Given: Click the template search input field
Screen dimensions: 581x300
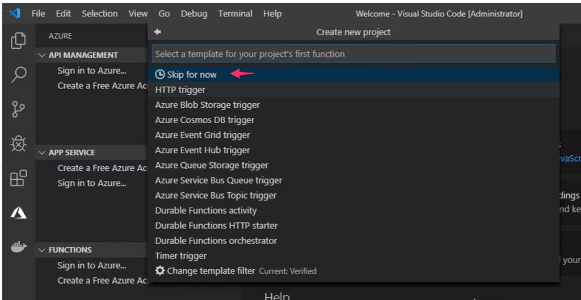Looking at the screenshot, I should point(353,54).
